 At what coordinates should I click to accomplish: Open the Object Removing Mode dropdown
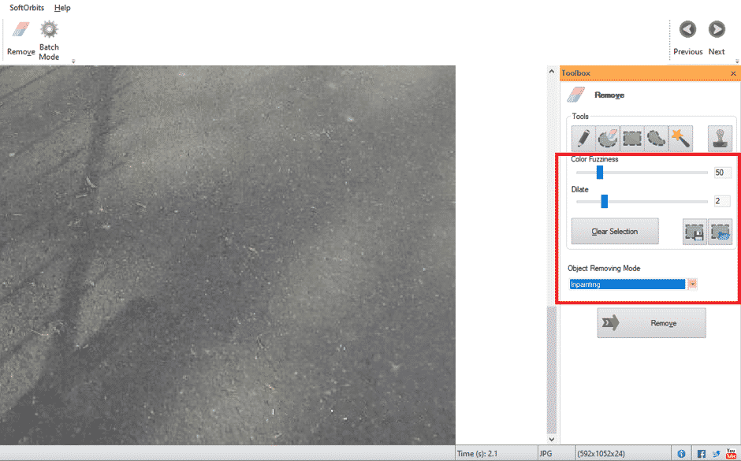692,283
